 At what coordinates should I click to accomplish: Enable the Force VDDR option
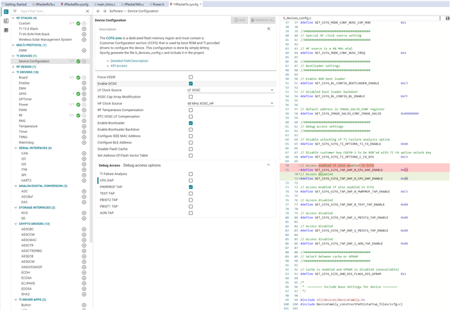pyautogui.click(x=191, y=77)
